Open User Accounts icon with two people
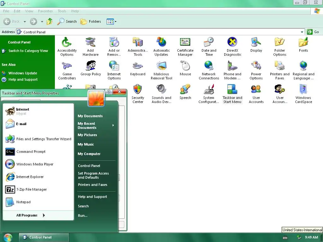Image resolution: width=323 pixels, height=242 pixels. (x=256, y=94)
